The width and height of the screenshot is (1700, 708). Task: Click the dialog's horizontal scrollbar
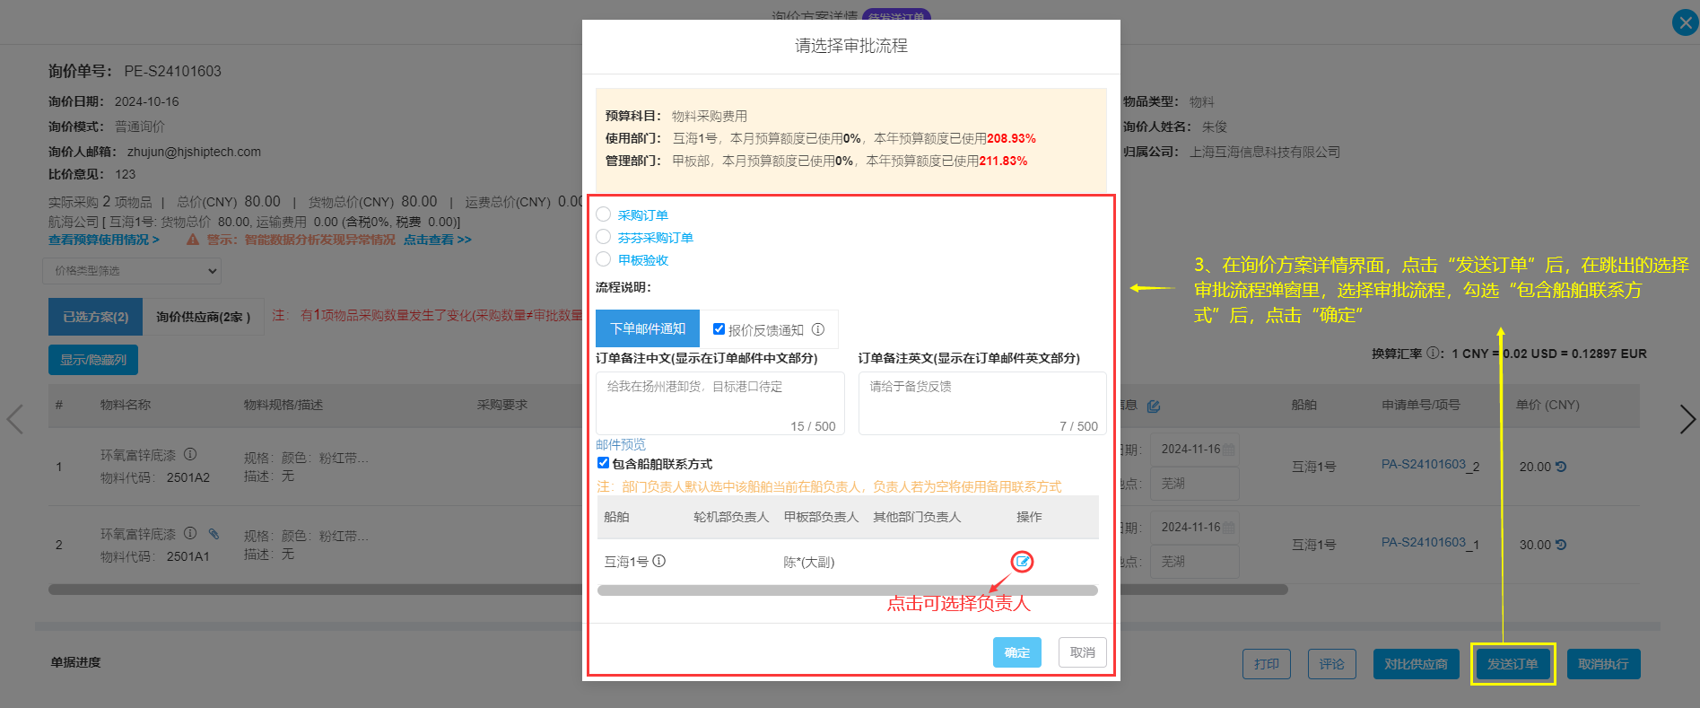(848, 590)
